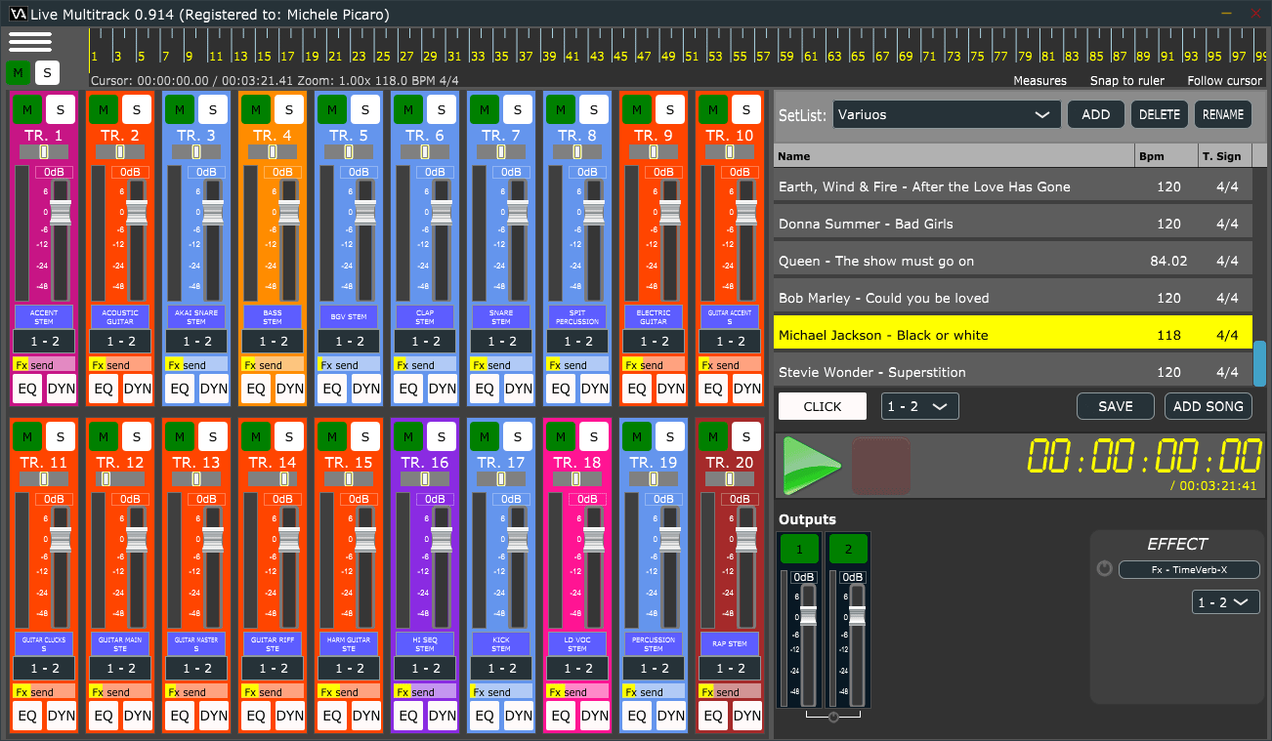
Task: Start playback with the green play button
Action: click(x=812, y=466)
